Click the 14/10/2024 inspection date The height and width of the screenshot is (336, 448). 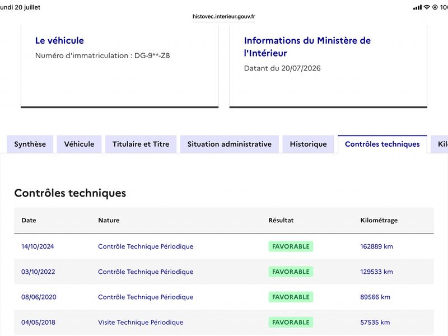[38, 246]
